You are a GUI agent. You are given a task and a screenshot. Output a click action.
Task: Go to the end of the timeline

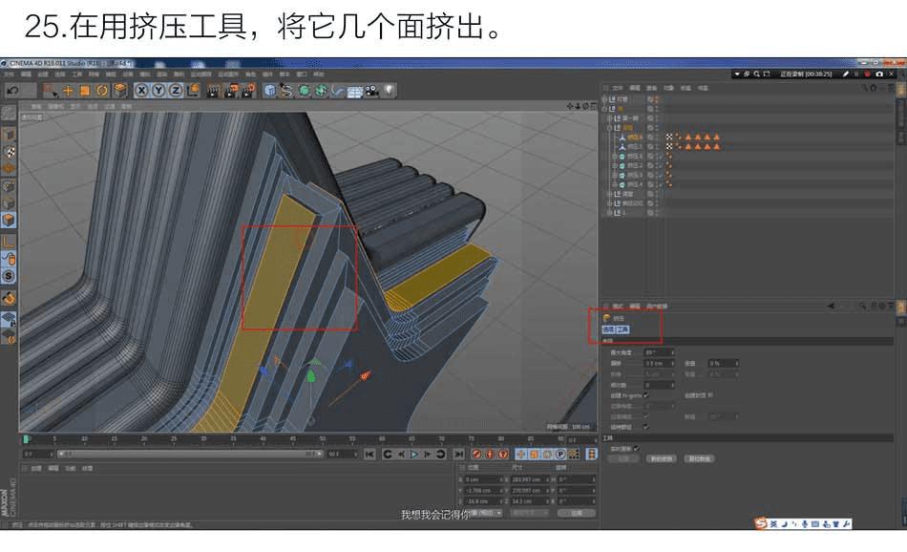click(x=458, y=455)
